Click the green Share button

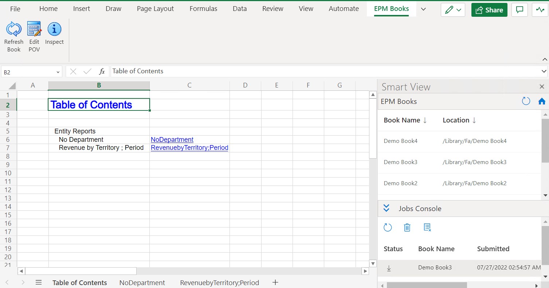[x=489, y=10]
